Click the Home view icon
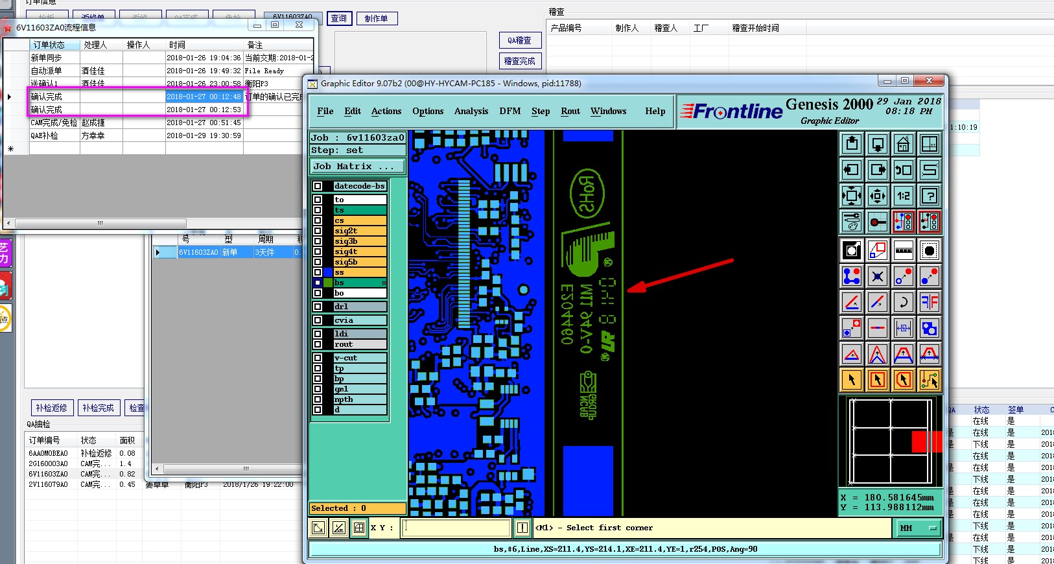This screenshot has width=1054, height=564. tap(904, 144)
